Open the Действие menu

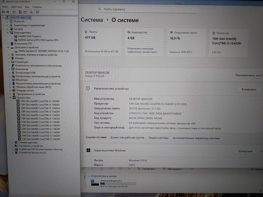click(17, 7)
